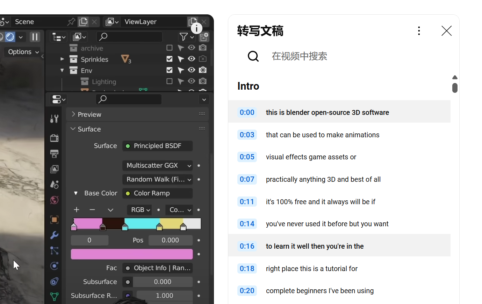Open the RGB color mode dropdown
This screenshot has width=482, height=304.
point(139,210)
